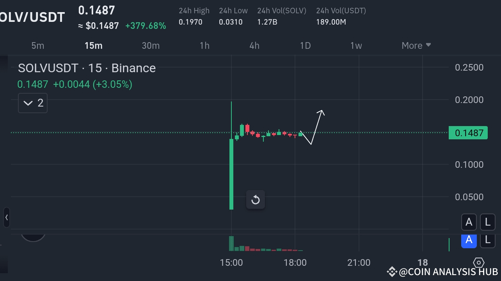Click the SOLVUSDT · 15 · Binance chart title
Viewport: 501px width, 281px height.
[87, 68]
